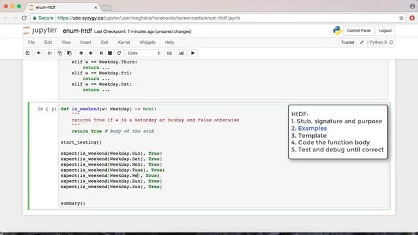
Task: Insert cell below with plus icon
Action: click(x=39, y=53)
